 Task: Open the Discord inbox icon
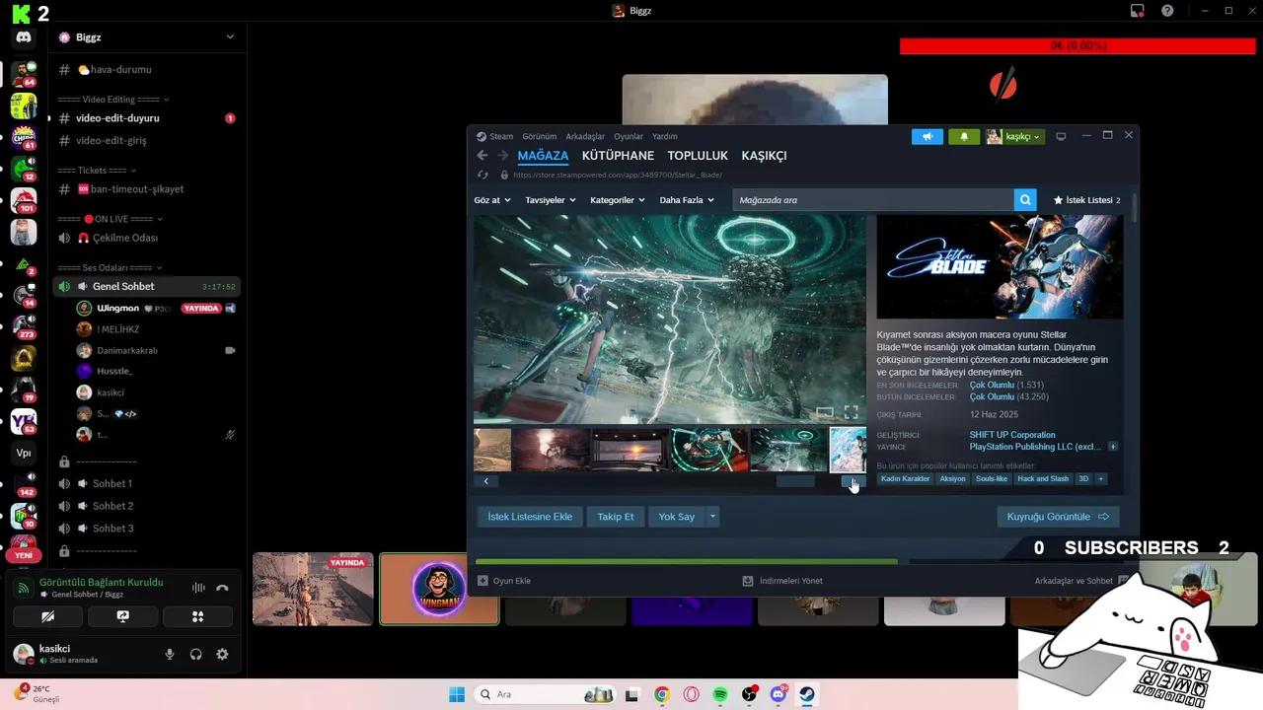point(1138,11)
